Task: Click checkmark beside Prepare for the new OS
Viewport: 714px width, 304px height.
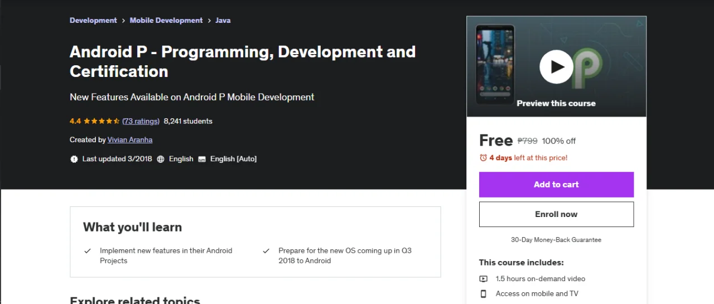Action: pyautogui.click(x=266, y=251)
